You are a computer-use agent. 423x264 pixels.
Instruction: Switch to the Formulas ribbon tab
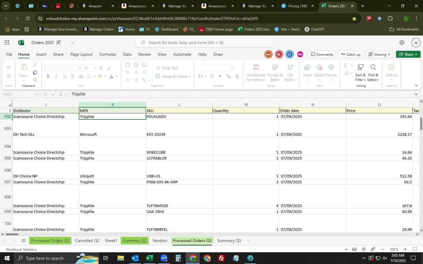(108, 54)
